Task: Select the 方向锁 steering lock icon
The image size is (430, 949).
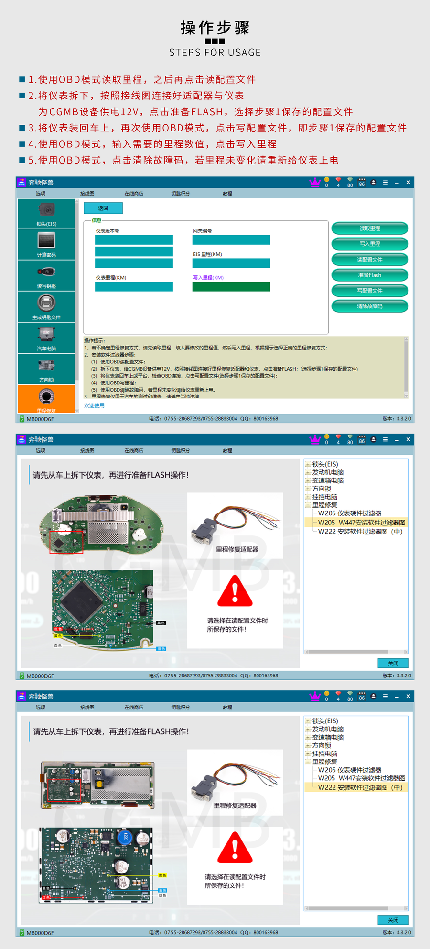Action: click(46, 369)
